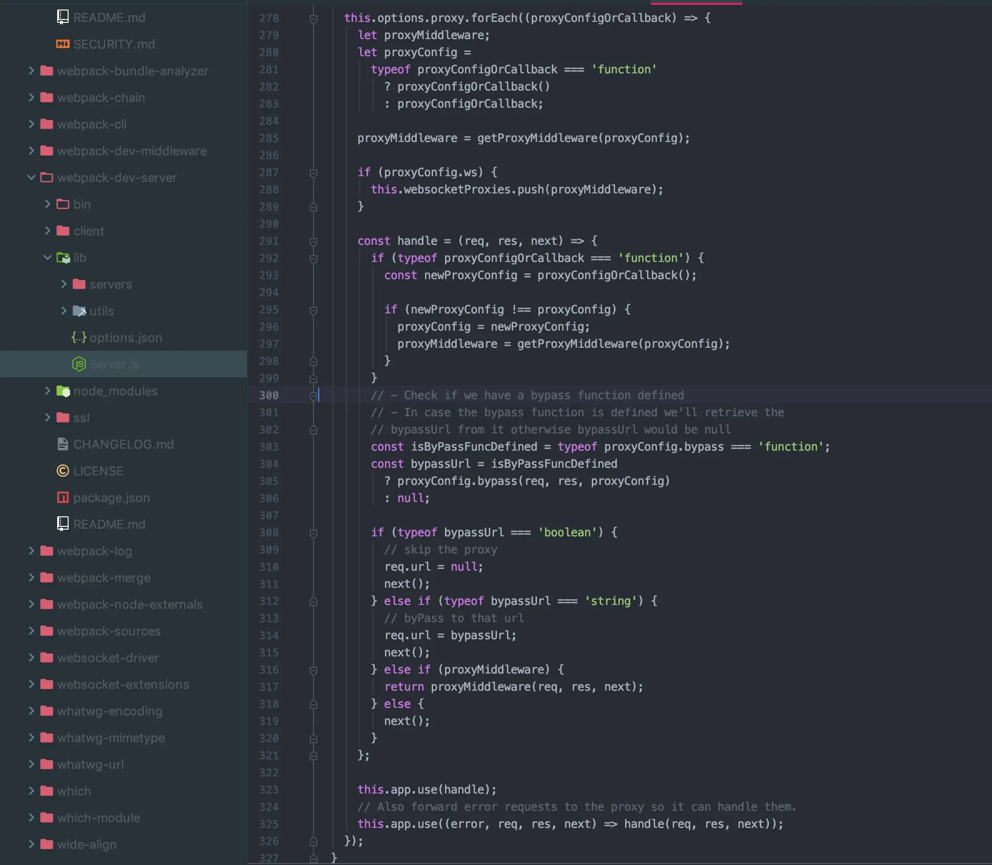Toggle fold marker at line 291 handle
This screenshot has height=865, width=992.
click(314, 241)
